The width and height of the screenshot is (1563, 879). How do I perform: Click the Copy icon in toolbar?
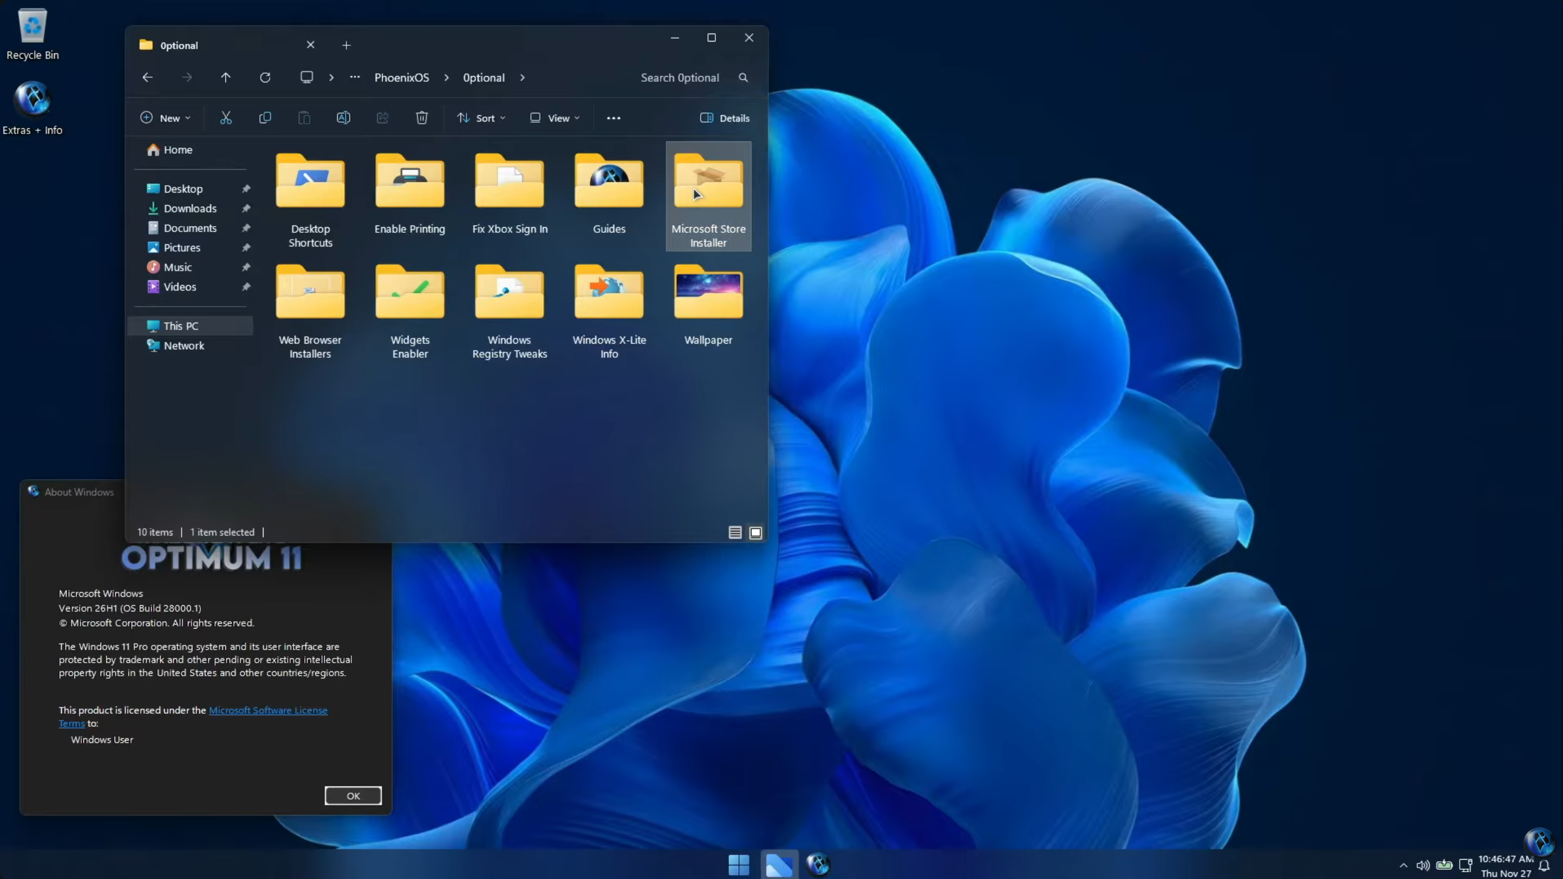(265, 118)
